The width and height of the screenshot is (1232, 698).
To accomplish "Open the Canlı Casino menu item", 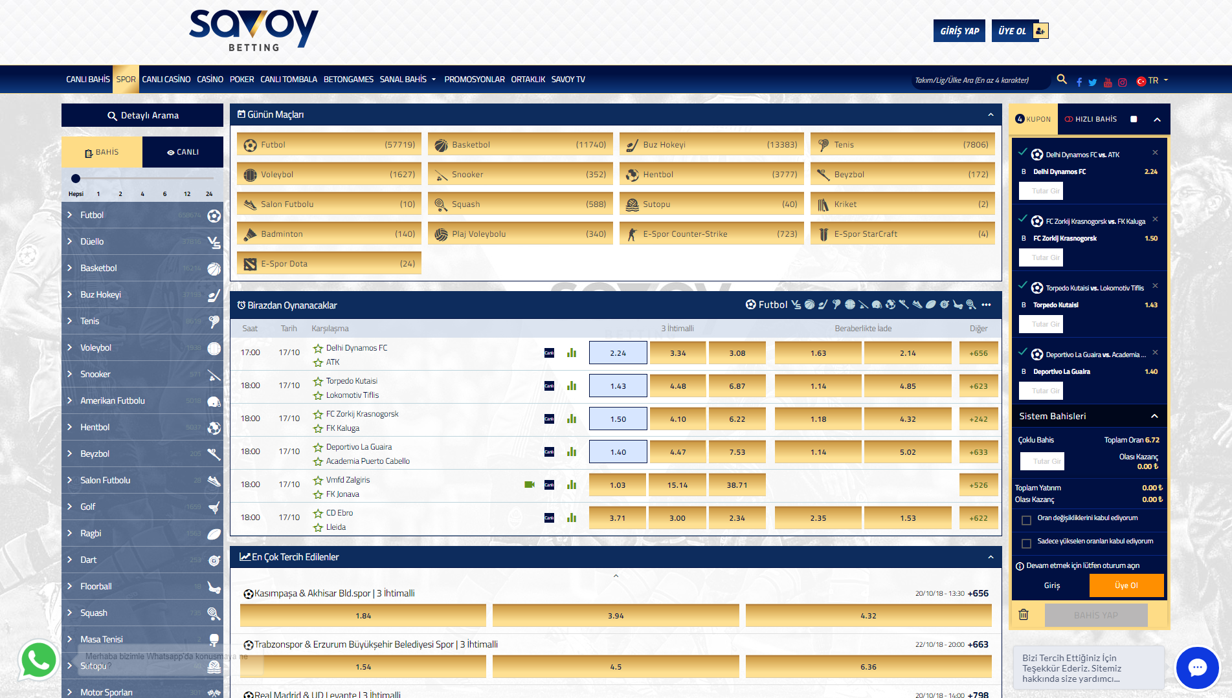I will [166, 80].
